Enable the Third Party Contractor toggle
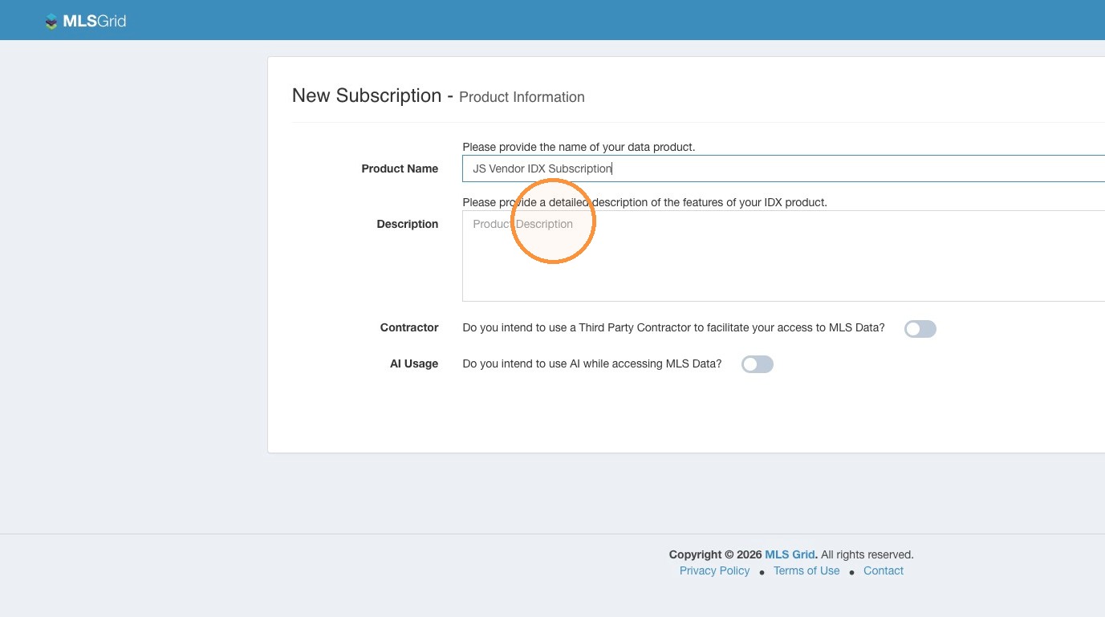The height and width of the screenshot is (617, 1105). point(920,329)
